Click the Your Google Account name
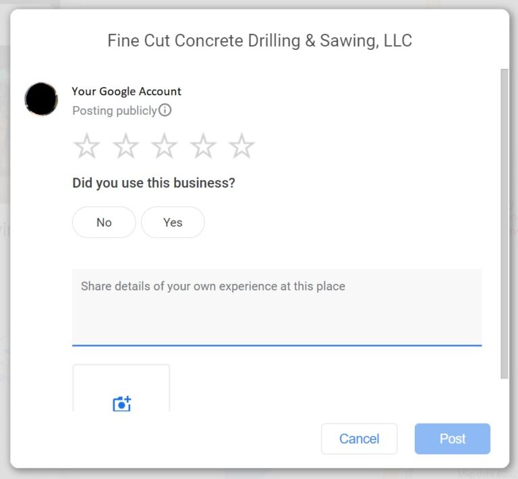The image size is (518, 479). (x=127, y=92)
